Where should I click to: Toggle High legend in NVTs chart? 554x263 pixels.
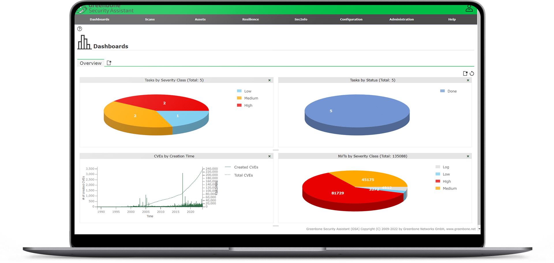[443, 181]
